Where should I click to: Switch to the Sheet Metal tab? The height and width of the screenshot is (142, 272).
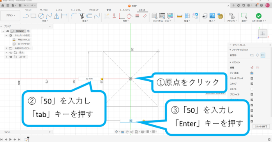76,10
